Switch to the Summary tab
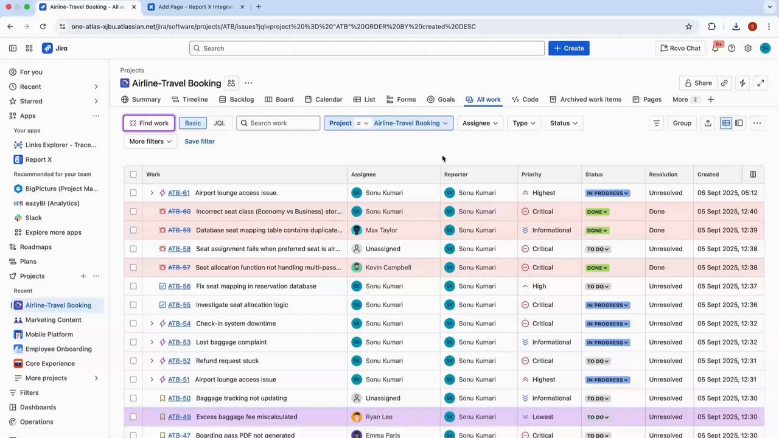Screen dimensions: 779x438 (x=141, y=99)
